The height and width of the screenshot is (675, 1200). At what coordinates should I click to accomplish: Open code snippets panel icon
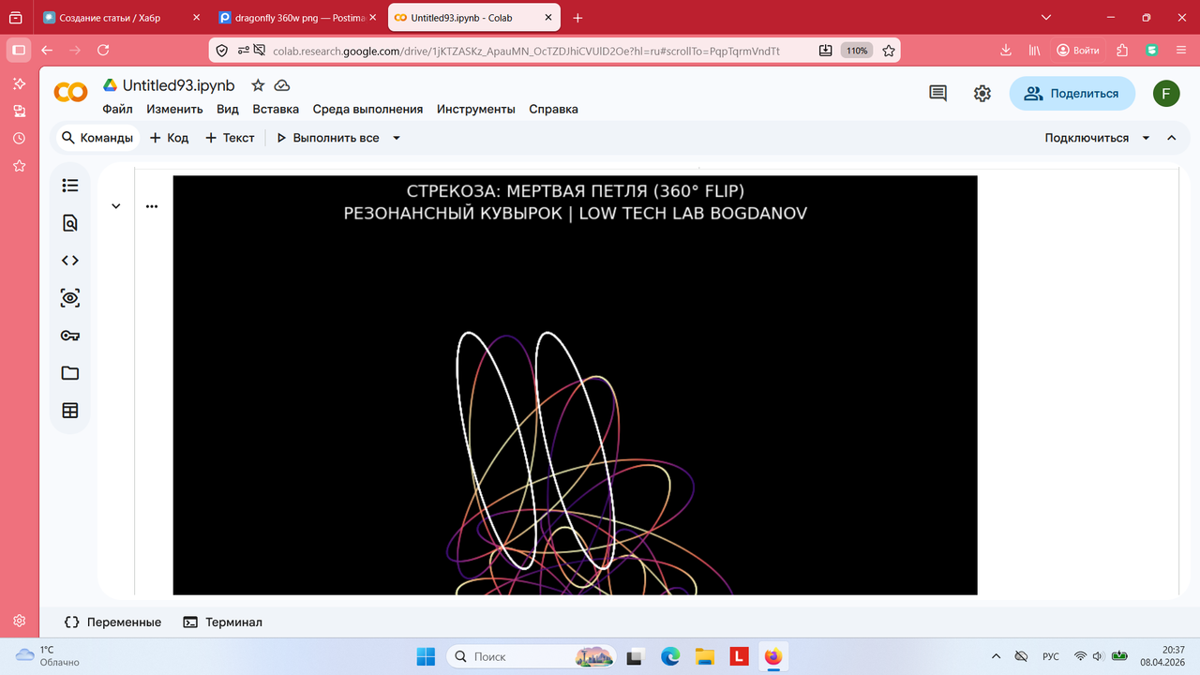coord(70,261)
